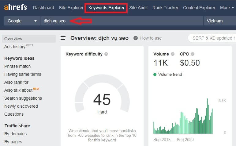The height and width of the screenshot is (146, 236).
Task: Open Having same terms report
Action: (x=23, y=74)
